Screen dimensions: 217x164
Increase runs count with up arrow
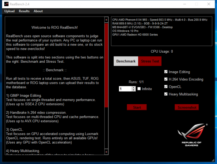(x=134, y=88)
